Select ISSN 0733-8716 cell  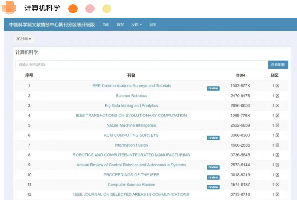coord(240,194)
